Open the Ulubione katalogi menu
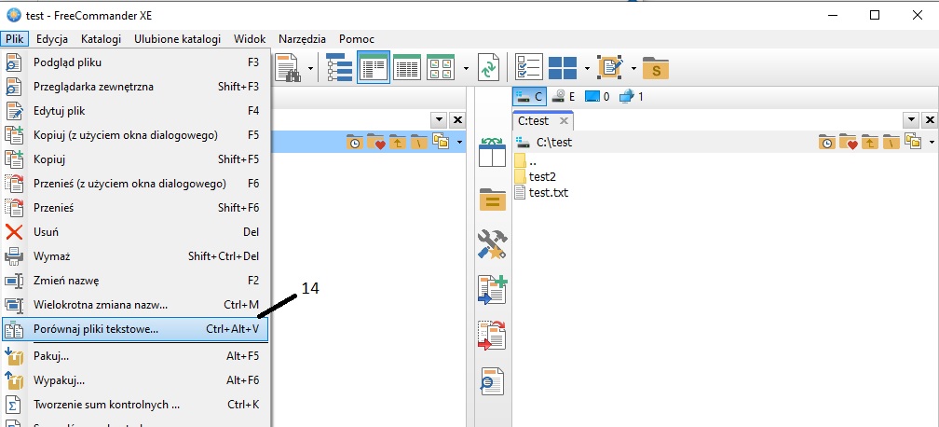The image size is (939, 427). 177,39
